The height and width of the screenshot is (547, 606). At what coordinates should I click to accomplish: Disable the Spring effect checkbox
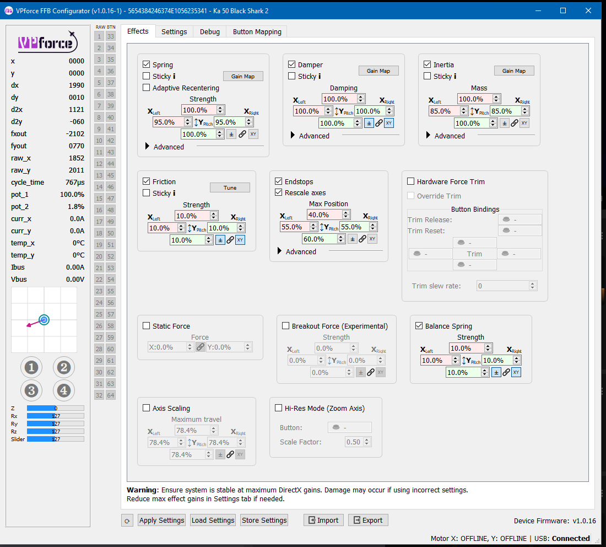click(x=146, y=65)
